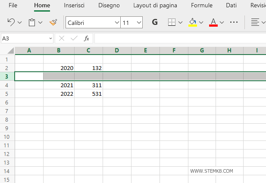Click the text alignment icon
The height and width of the screenshot is (183, 266).
tap(255, 22)
